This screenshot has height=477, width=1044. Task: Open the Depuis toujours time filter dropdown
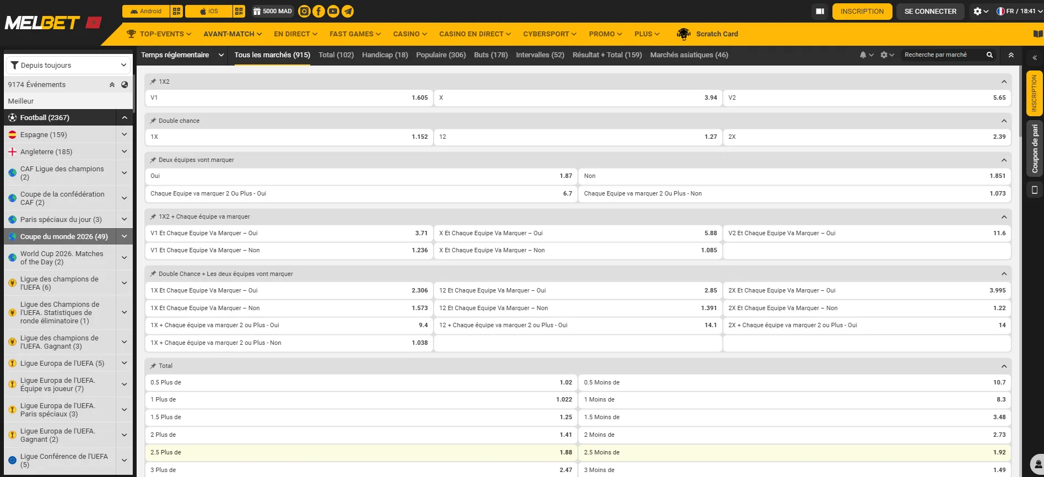pos(68,65)
